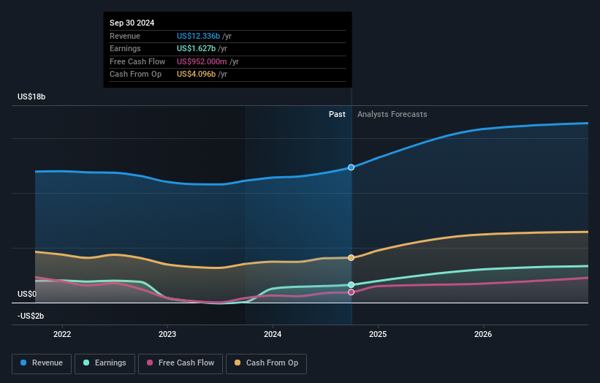This screenshot has height=383, width=600.
Task: Click the US$4.096b cash from op value
Action: pyautogui.click(x=196, y=75)
